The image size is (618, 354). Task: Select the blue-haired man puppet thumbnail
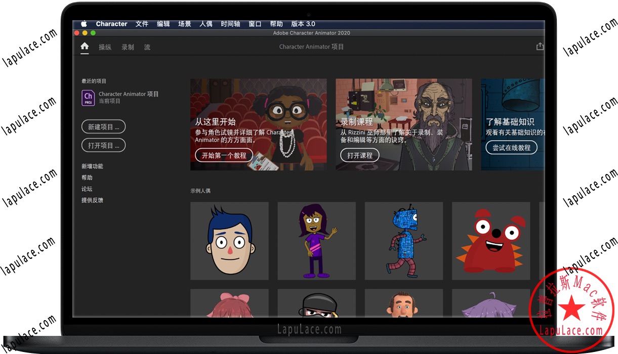[229, 240]
